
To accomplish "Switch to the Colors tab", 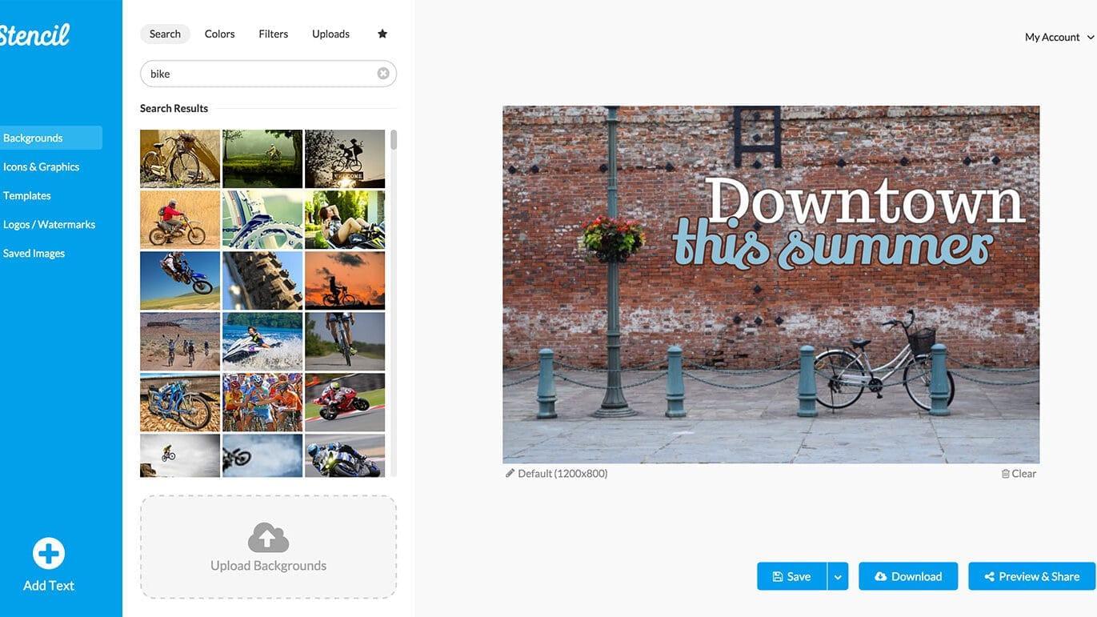I will click(219, 34).
